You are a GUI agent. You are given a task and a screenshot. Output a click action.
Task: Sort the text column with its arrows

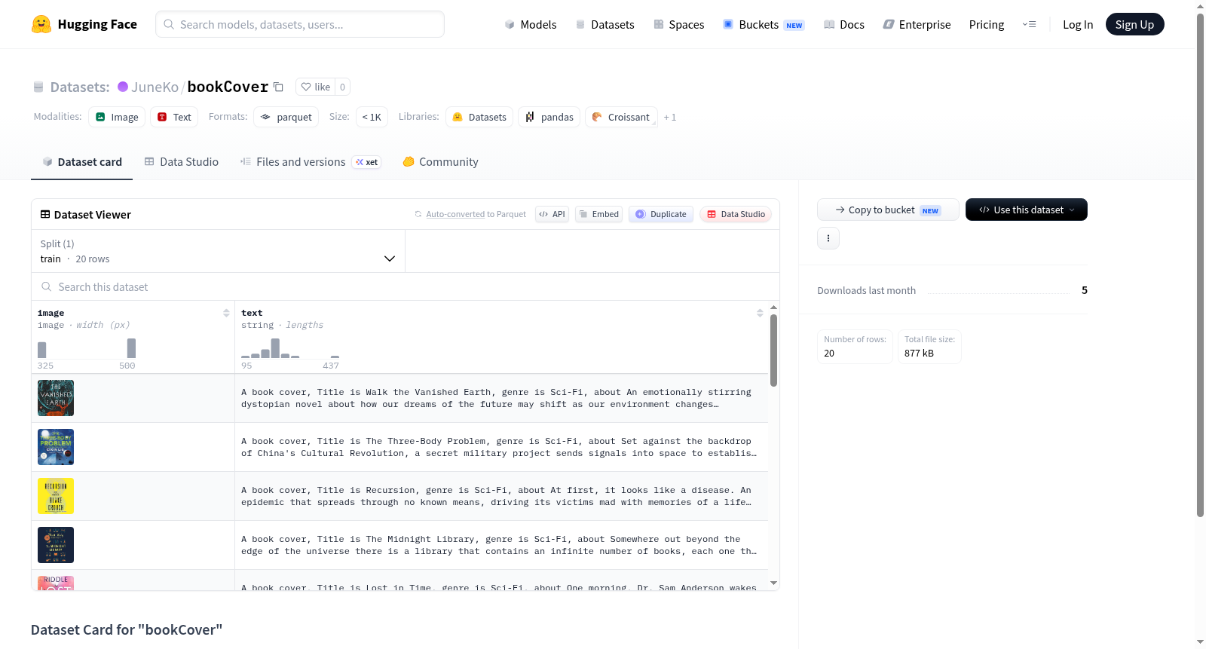coord(760,313)
